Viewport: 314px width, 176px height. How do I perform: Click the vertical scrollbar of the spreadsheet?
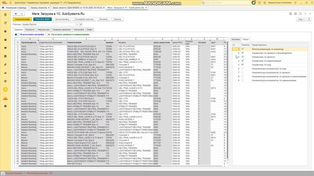click(227, 100)
